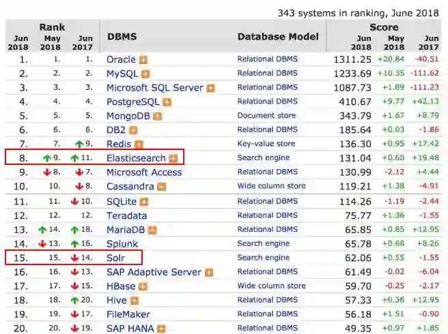Open the Solr link
Viewport: 448px width, 334px height.
tap(115, 258)
